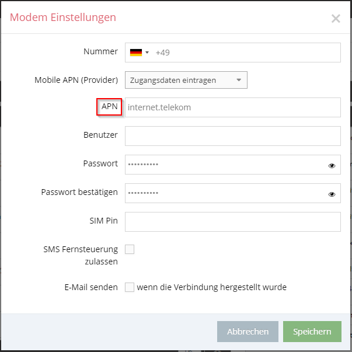
Task: Click into the Benutzer text field
Action: [x=233, y=136]
